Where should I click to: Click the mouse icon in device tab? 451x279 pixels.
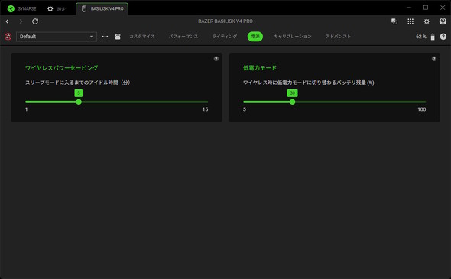click(x=83, y=9)
